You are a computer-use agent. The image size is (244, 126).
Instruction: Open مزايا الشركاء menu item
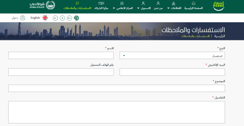[101, 8]
